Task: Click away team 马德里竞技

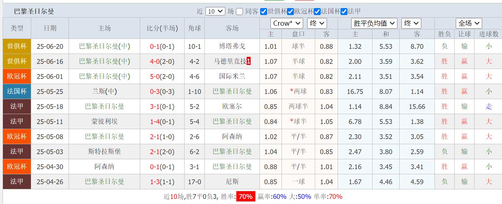Action: pyautogui.click(x=230, y=61)
